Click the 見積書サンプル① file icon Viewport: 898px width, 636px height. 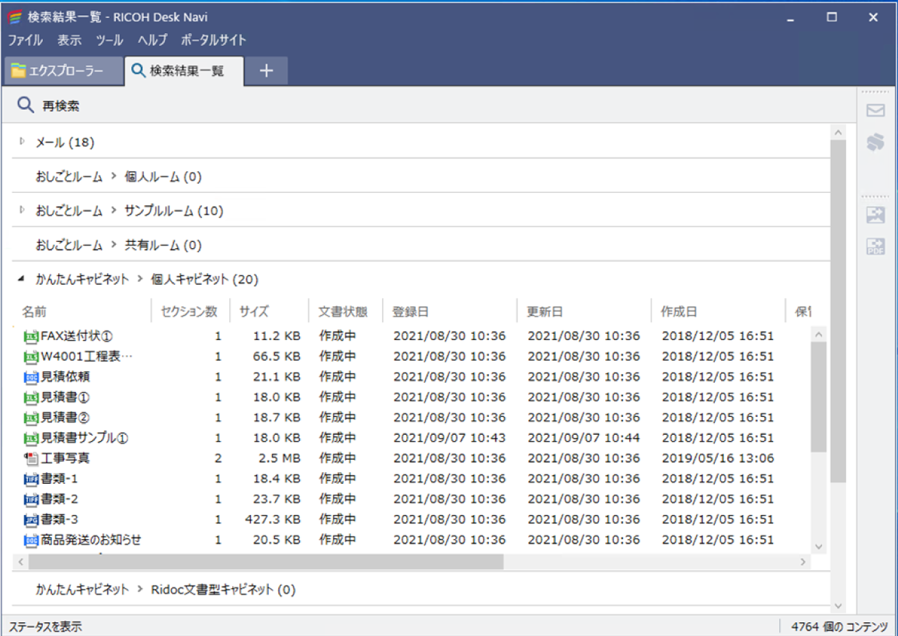coord(31,438)
